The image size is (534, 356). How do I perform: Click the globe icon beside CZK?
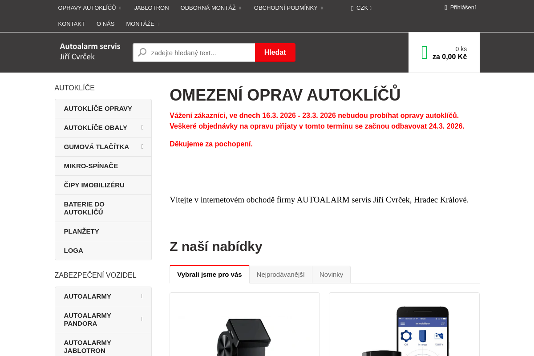tap(352, 8)
